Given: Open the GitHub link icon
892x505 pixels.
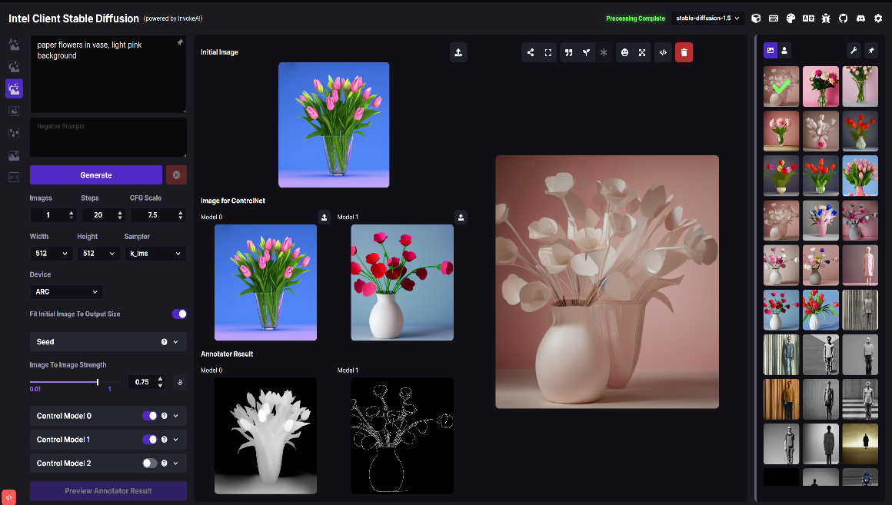Looking at the screenshot, I should pyautogui.click(x=843, y=18).
